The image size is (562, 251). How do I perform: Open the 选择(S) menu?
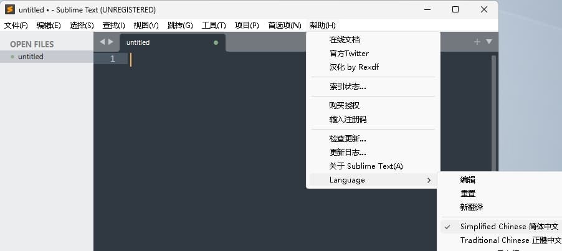(82, 26)
